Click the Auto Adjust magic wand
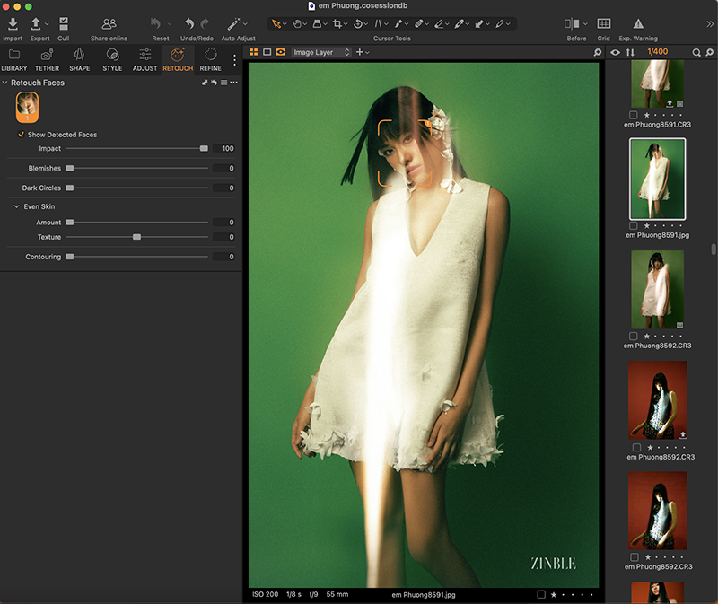718x604 pixels. pos(234,24)
